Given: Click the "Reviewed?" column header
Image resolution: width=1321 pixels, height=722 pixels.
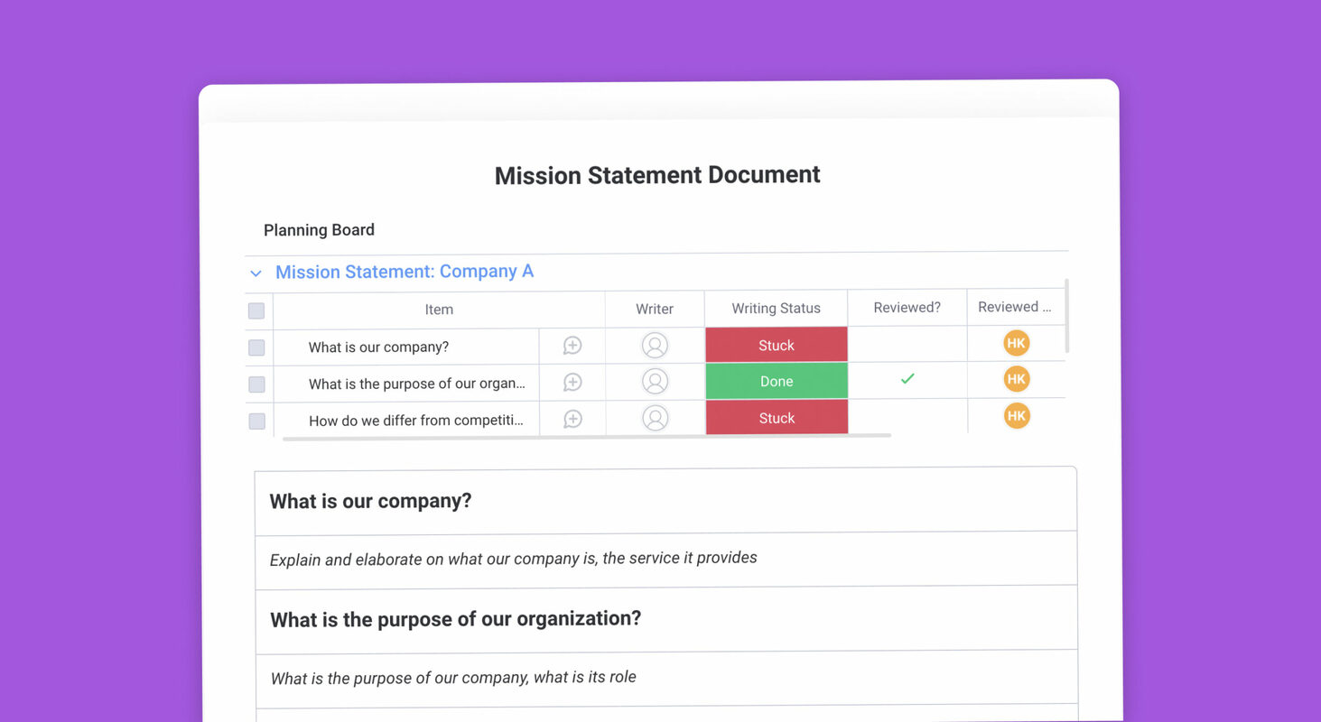Looking at the screenshot, I should coord(906,307).
